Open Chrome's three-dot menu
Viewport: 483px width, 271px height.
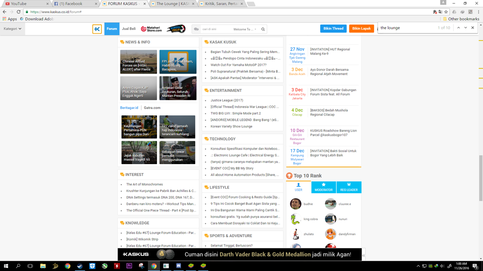(478, 12)
